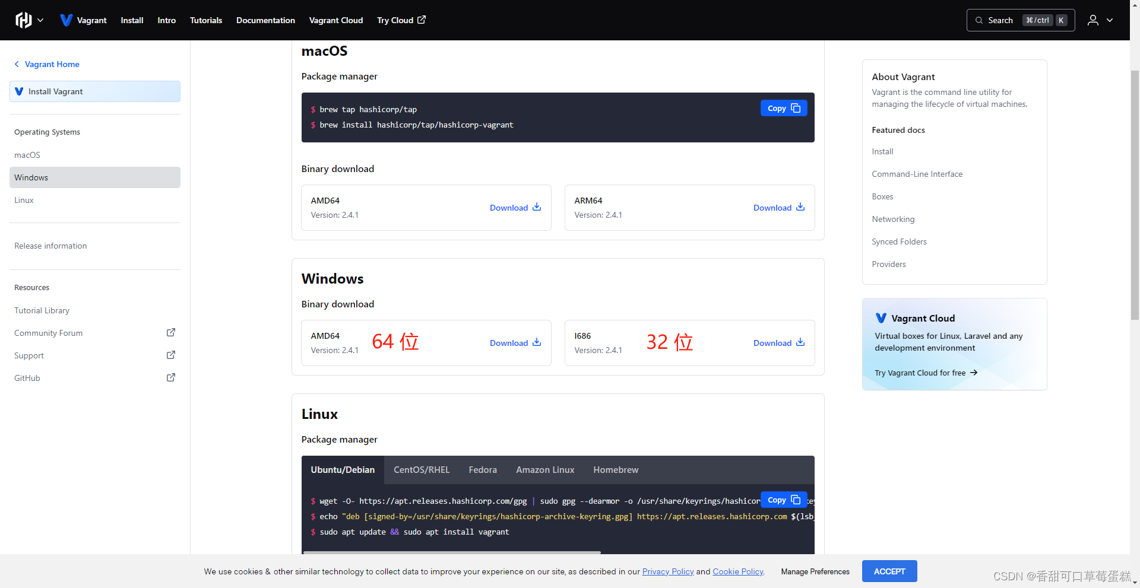Click the Try Cloud external-link icon
The width and height of the screenshot is (1140, 588).
click(422, 20)
